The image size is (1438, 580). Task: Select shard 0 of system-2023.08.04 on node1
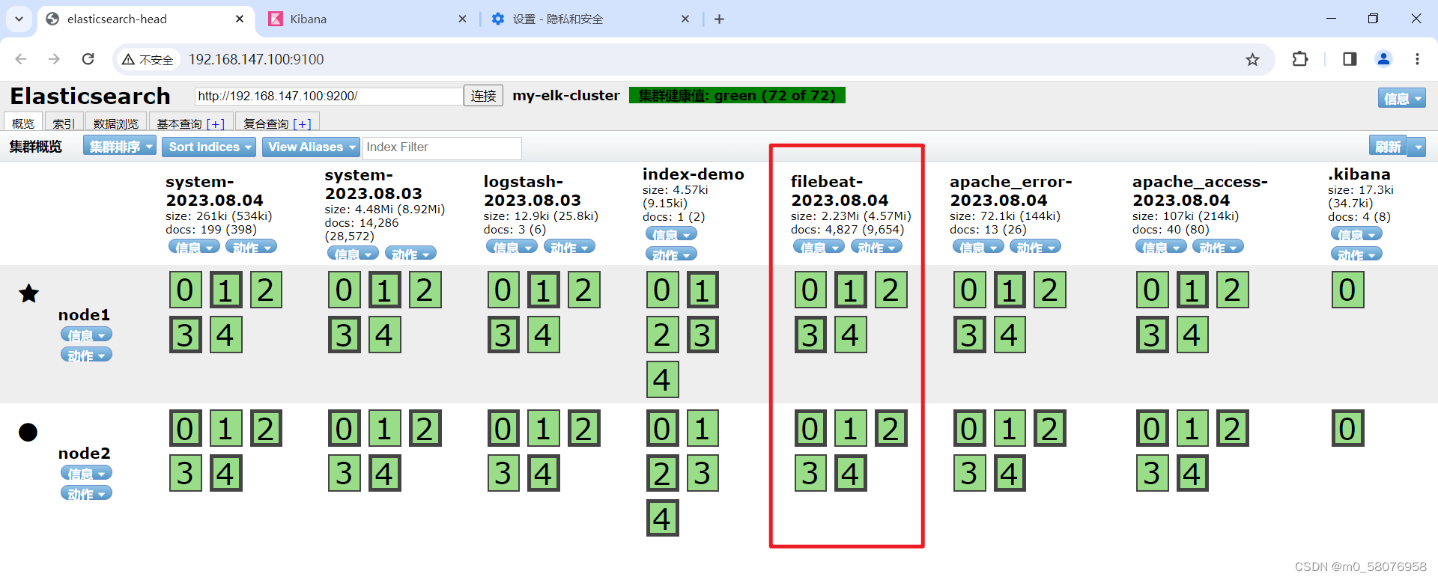pos(185,290)
